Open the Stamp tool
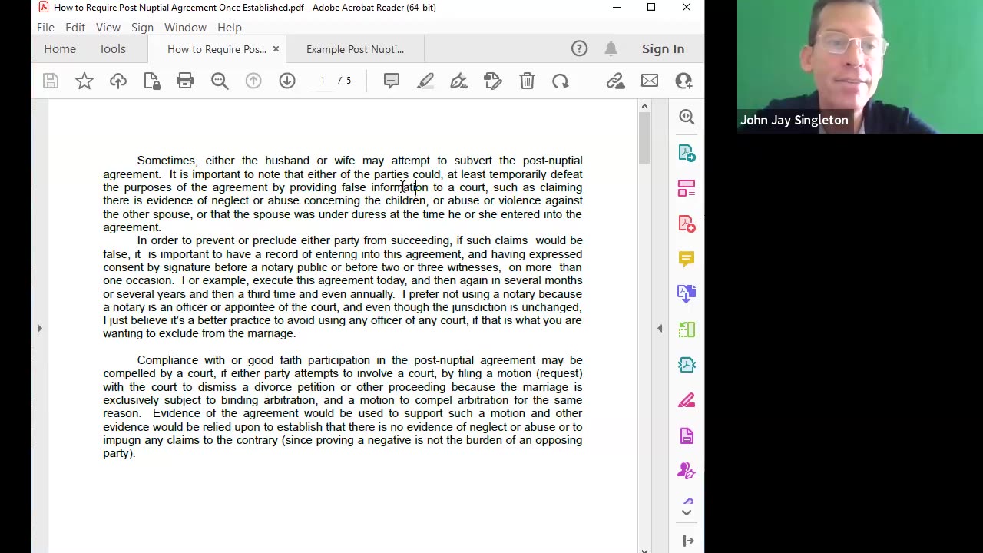Screen dimensions: 983x553 point(493,81)
